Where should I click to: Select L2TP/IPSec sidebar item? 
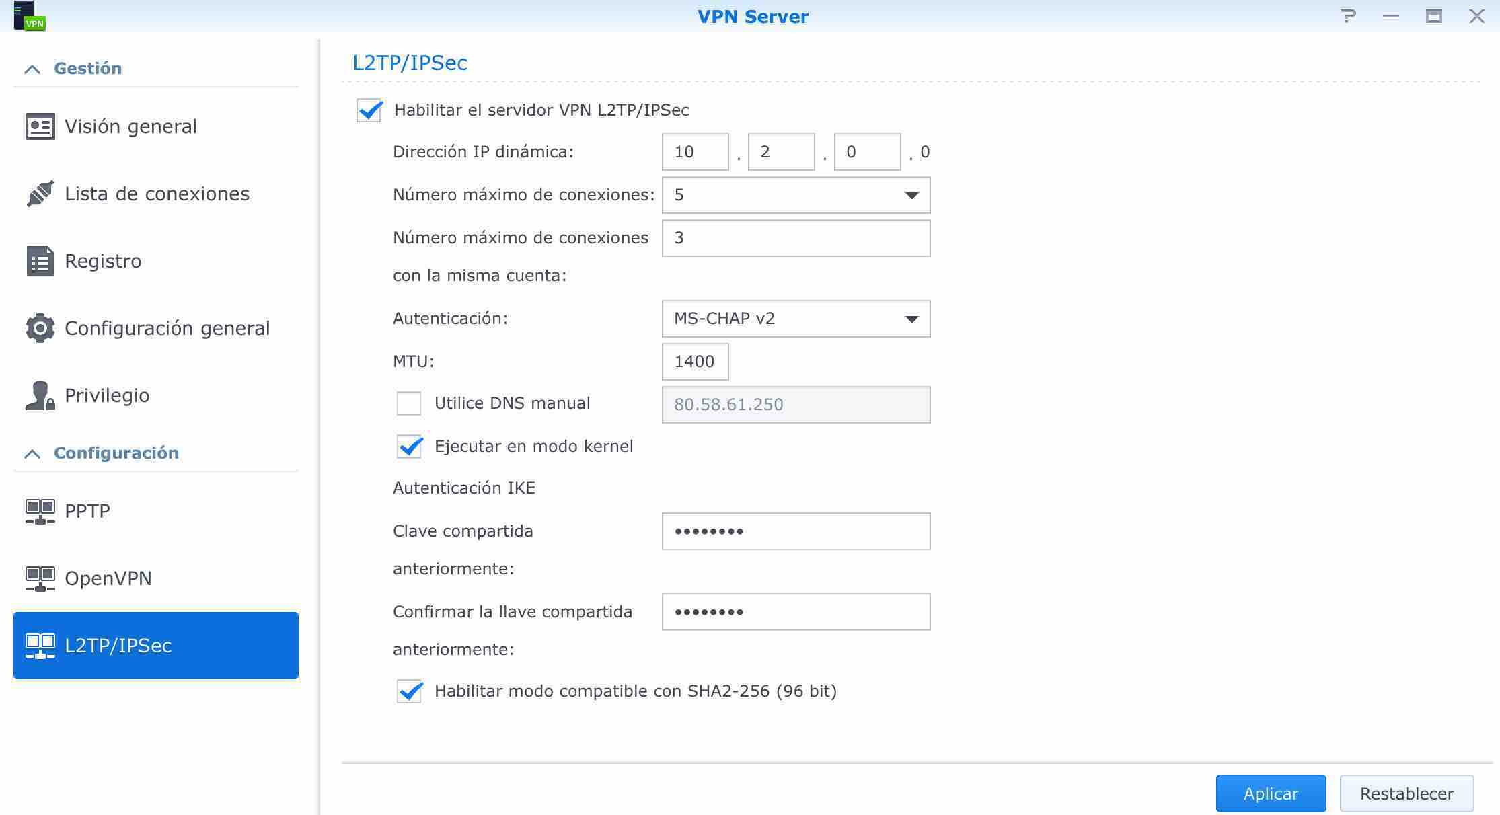156,646
